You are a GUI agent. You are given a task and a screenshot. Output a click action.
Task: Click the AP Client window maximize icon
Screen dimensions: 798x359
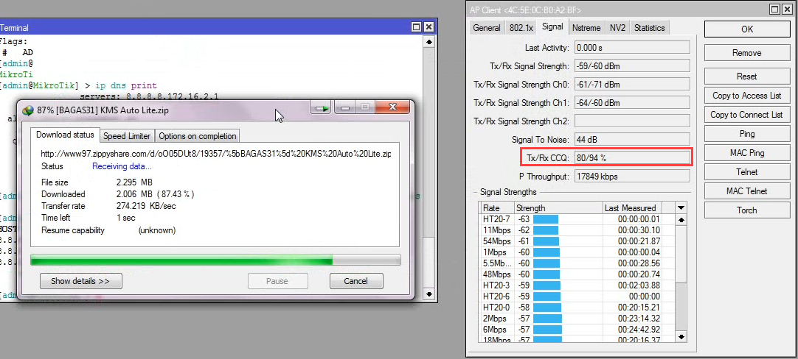[x=774, y=10]
